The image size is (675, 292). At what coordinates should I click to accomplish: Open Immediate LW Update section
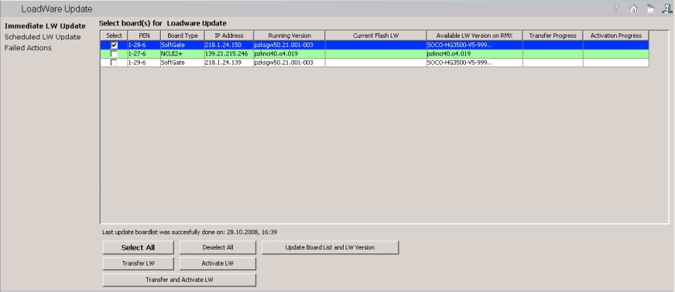pos(45,26)
